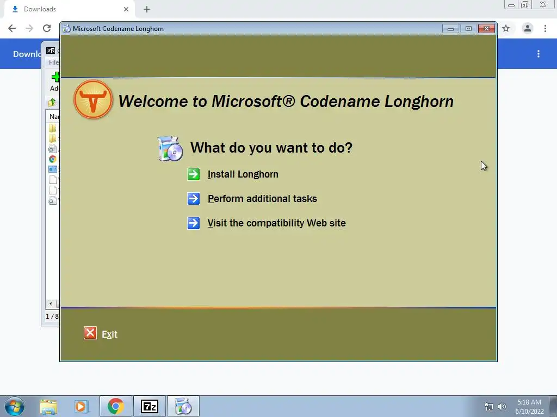Close the Downloads tab in Chrome
Image resolution: width=557 pixels, height=417 pixels.
click(x=126, y=9)
